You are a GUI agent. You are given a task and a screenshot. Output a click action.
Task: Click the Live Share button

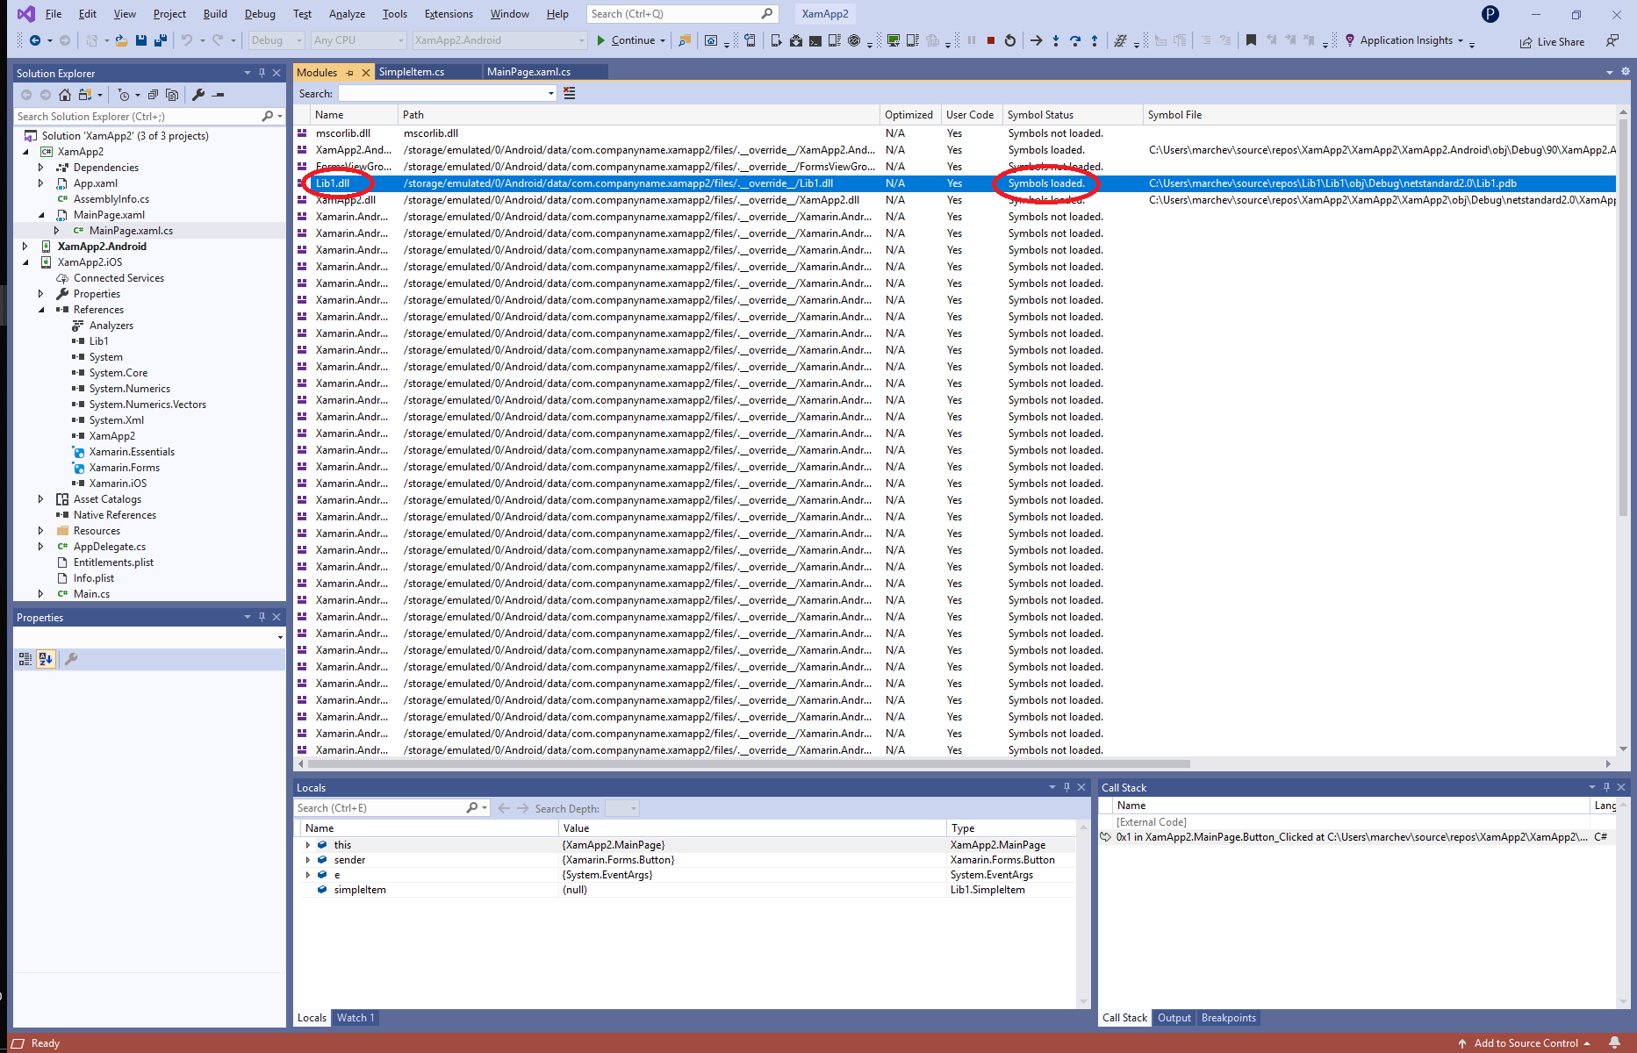click(x=1552, y=41)
